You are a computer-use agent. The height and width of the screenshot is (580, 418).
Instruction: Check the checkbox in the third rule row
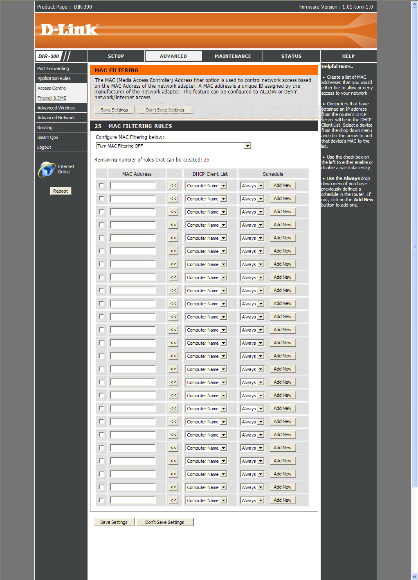[x=101, y=212]
